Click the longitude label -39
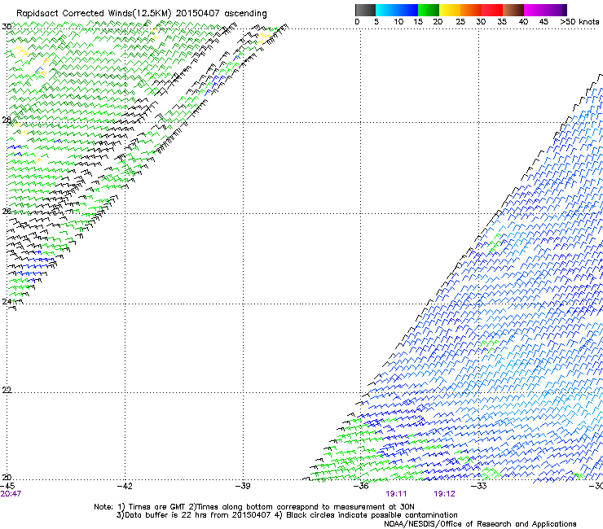The height and width of the screenshot is (529, 603). pyautogui.click(x=243, y=486)
